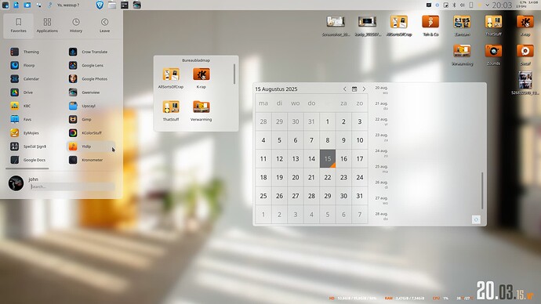
Task: Launch Theming from the favorites list
Action: (31, 52)
